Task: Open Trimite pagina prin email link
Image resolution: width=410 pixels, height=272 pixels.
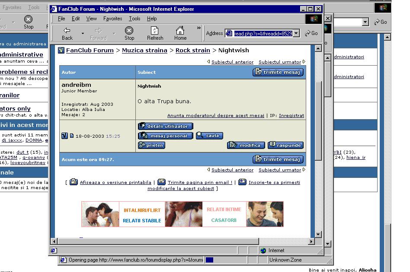Action: pos(200,183)
